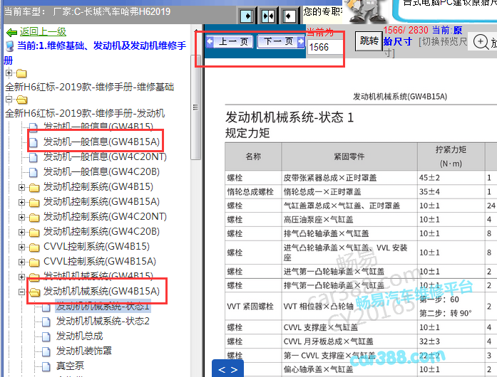Select 全新H6红标-2019款-维修手册-维修基础 folder
This screenshot has width=497, height=377.
pos(90,87)
